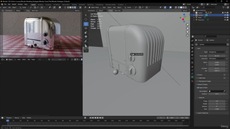
Task: Open the Output properties tab
Action: [192, 48]
